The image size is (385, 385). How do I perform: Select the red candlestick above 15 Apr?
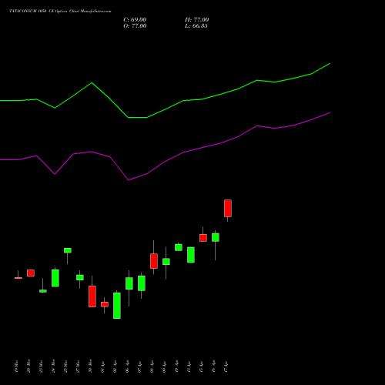(203, 238)
